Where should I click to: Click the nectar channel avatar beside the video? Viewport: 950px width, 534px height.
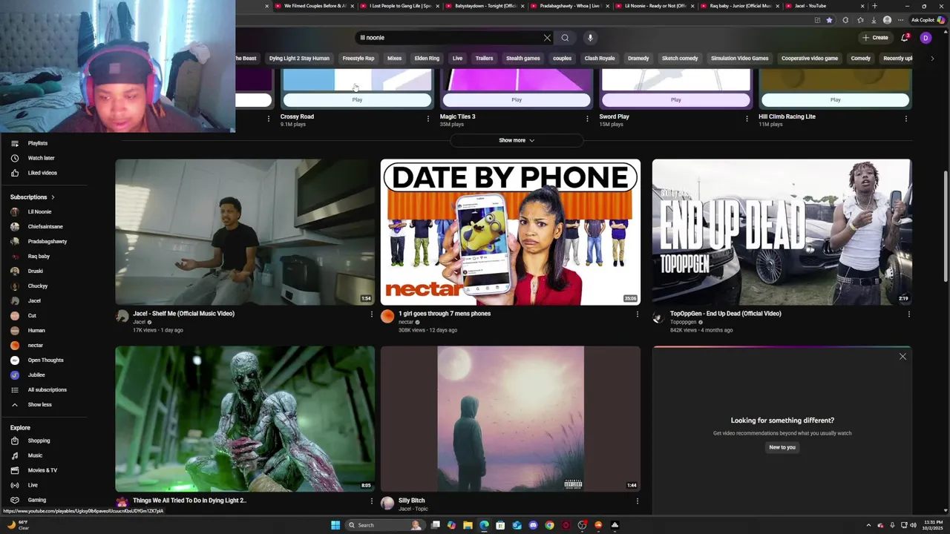387,317
